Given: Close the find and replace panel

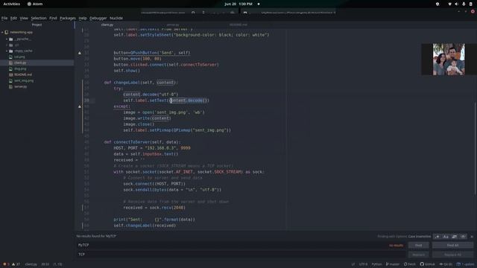Looking at the screenshot, I should tap(472, 237).
